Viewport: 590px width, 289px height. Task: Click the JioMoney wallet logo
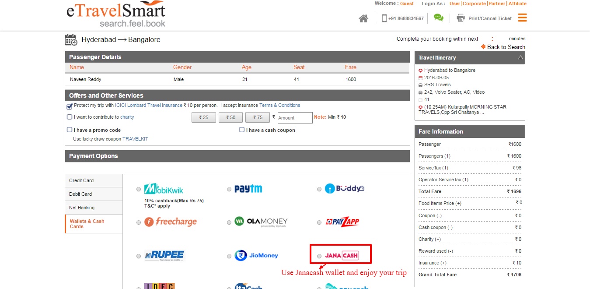click(256, 255)
